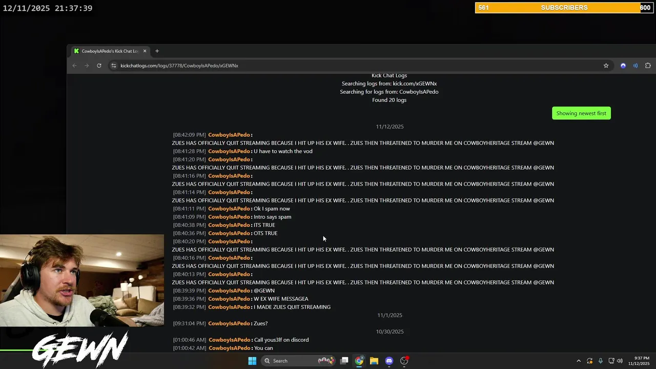Click CowboyIsAPedo username at 08:39:32 PM

(229, 307)
